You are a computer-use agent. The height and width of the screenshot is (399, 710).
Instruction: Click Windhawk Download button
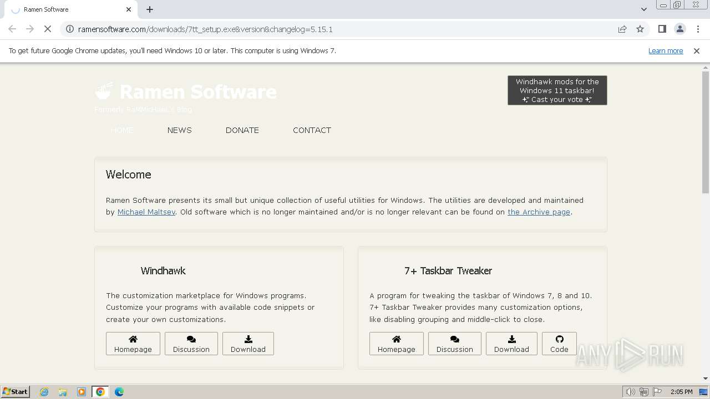(248, 344)
